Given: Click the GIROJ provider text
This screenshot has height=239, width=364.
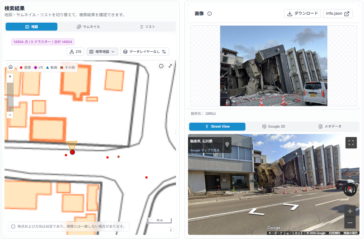Looking at the screenshot, I should [x=211, y=114].
